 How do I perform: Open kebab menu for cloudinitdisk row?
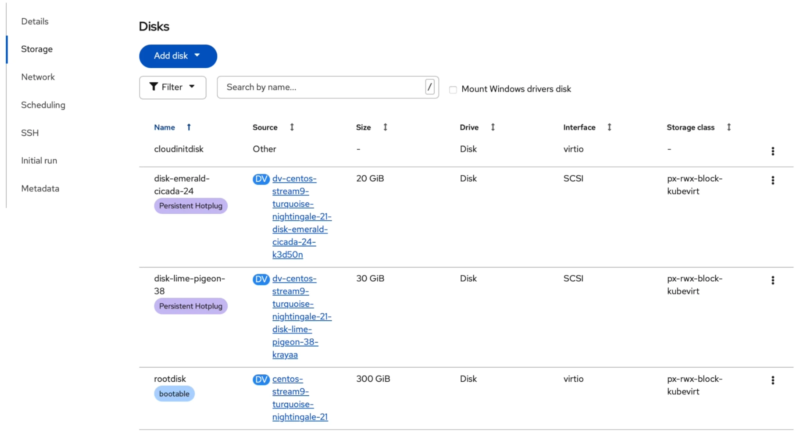pos(772,151)
